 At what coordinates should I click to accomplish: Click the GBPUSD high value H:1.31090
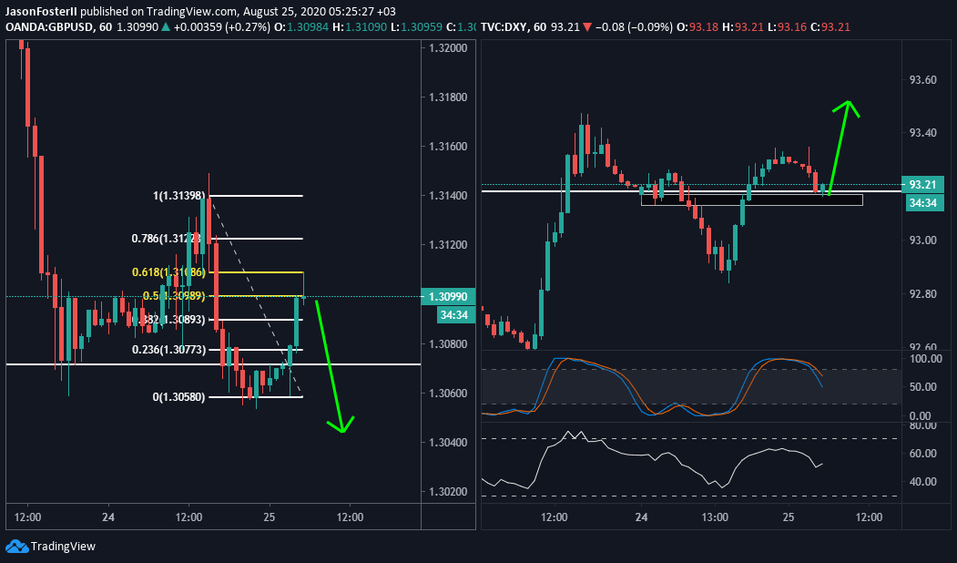click(359, 26)
